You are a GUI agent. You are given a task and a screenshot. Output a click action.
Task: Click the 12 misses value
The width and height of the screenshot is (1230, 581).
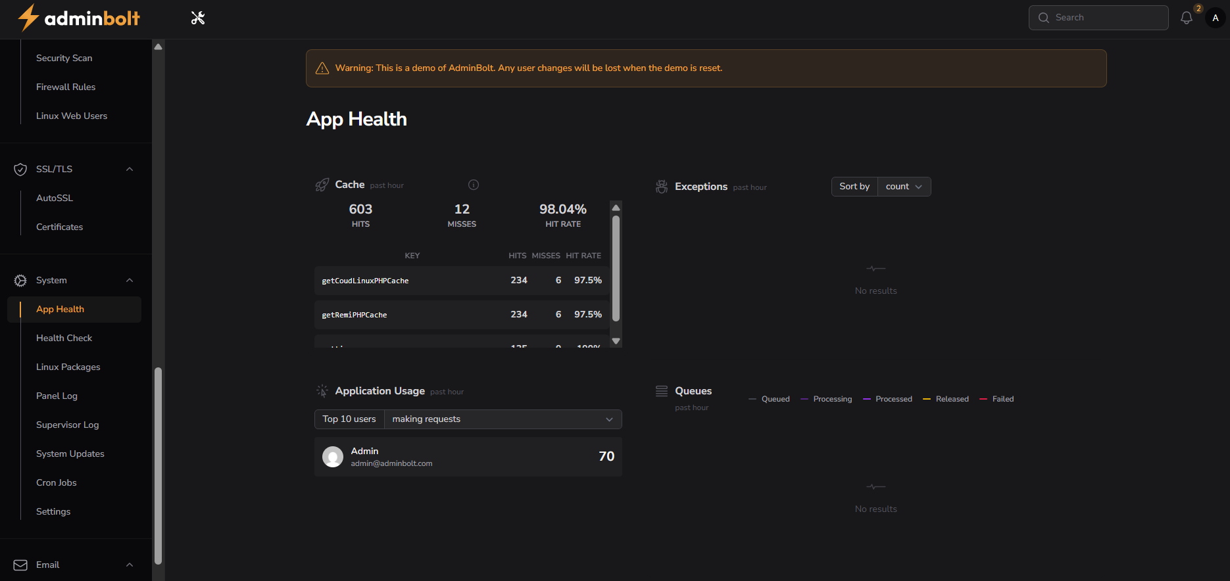[462, 209]
